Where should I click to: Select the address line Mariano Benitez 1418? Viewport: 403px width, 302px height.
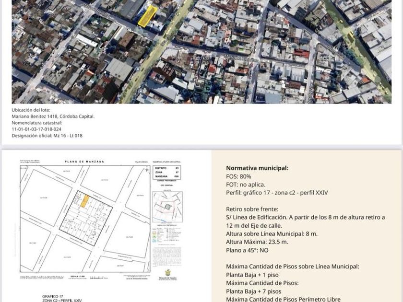click(53, 116)
